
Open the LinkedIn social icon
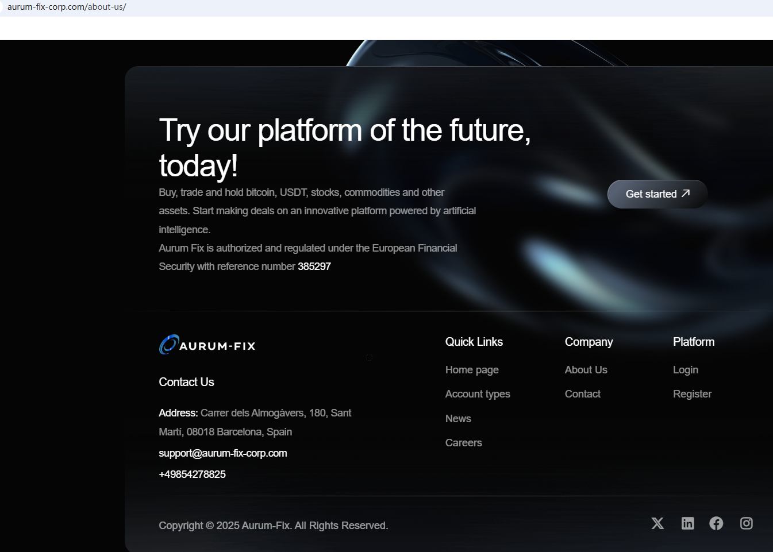pos(687,523)
